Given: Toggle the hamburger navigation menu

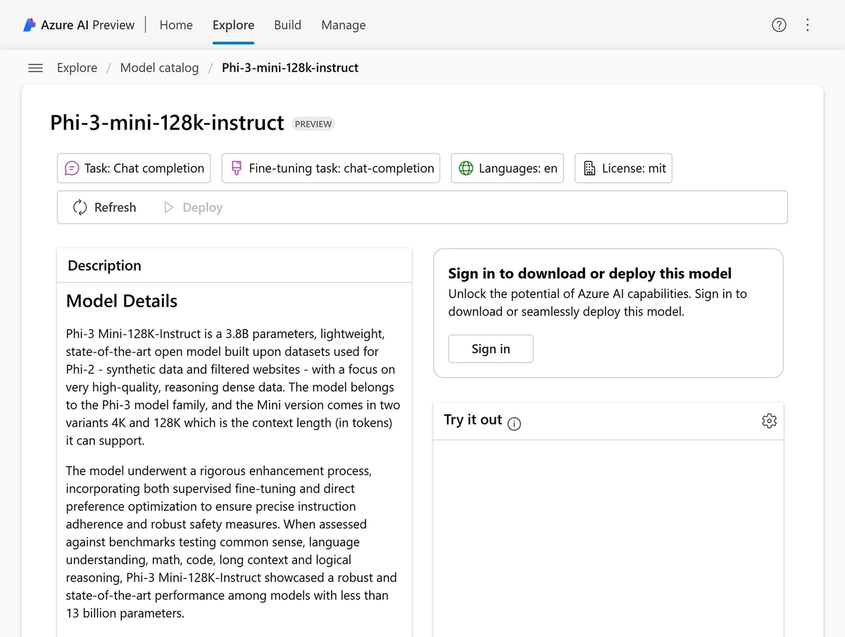Looking at the screenshot, I should pos(35,68).
